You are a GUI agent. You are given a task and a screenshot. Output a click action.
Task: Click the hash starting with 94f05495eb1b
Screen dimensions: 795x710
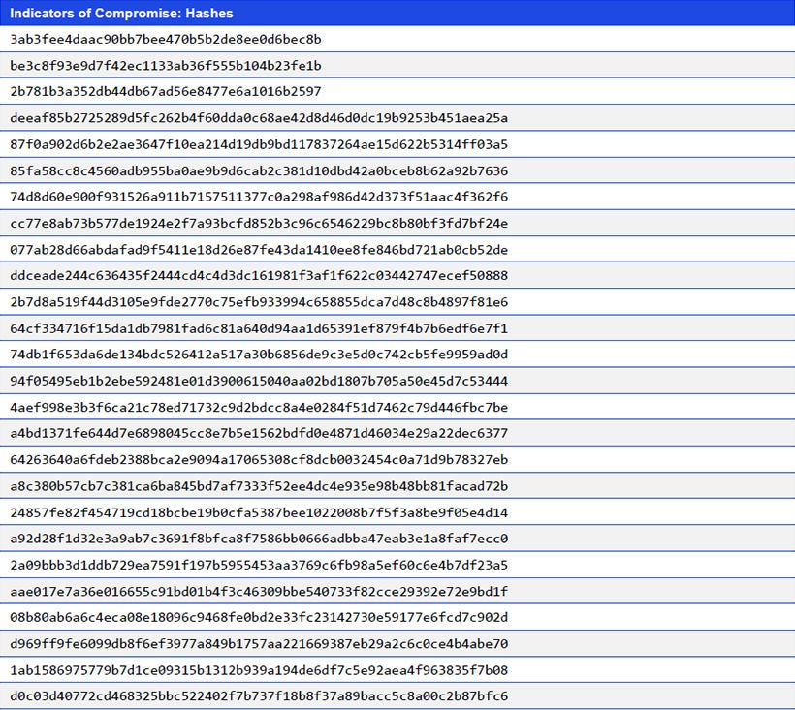259,381
